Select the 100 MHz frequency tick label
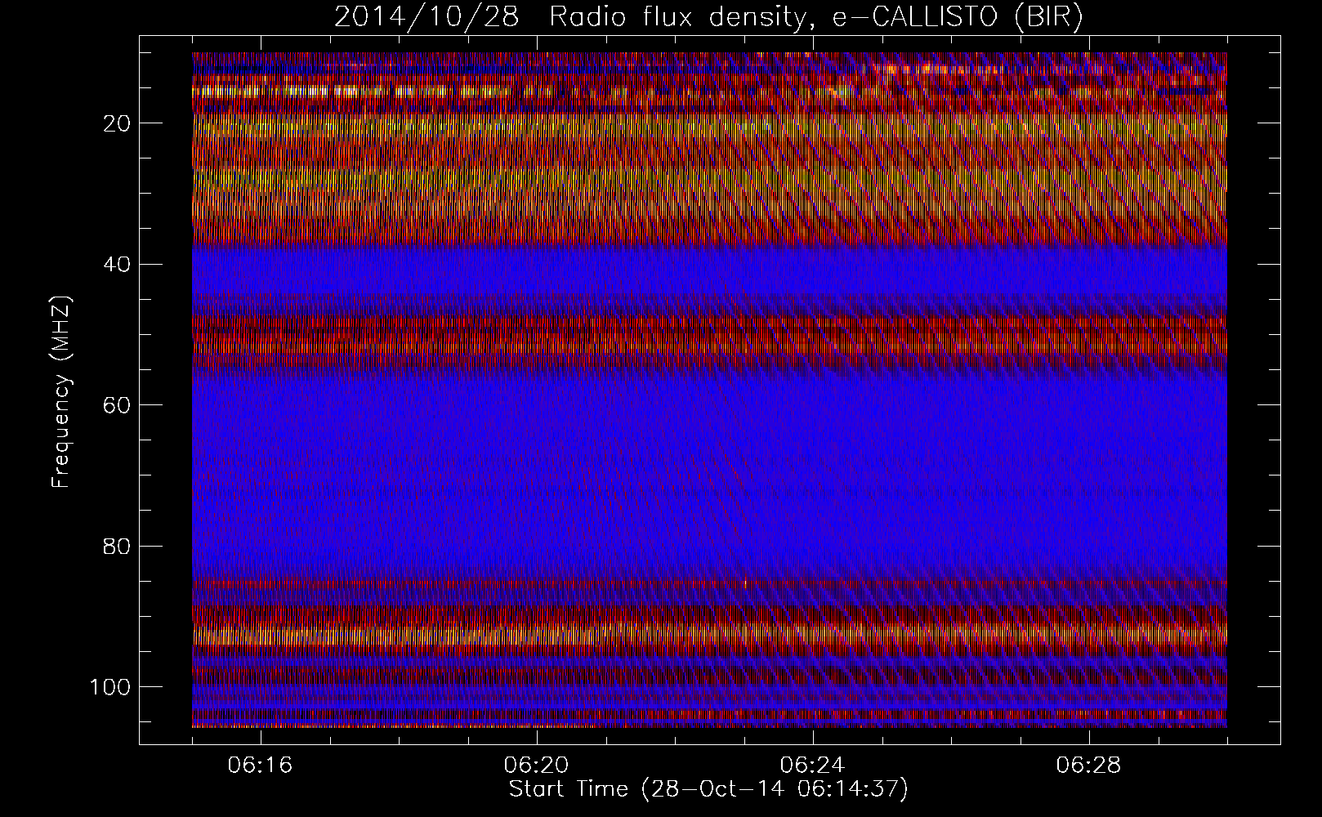Image resolution: width=1322 pixels, height=817 pixels. coord(110,687)
